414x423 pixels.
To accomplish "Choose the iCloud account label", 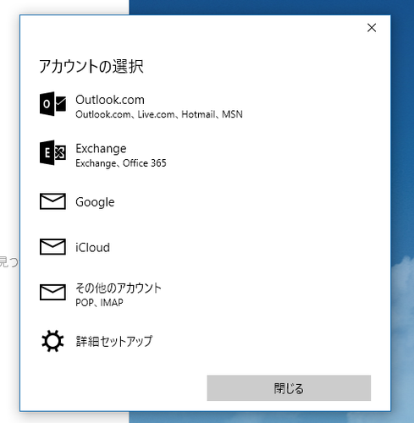I will [x=92, y=248].
